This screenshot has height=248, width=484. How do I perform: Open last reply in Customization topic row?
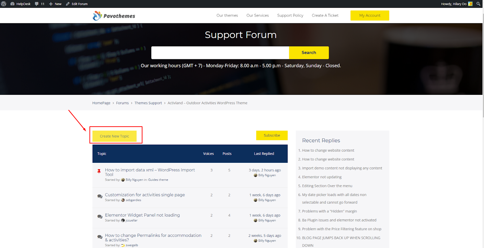265,195
